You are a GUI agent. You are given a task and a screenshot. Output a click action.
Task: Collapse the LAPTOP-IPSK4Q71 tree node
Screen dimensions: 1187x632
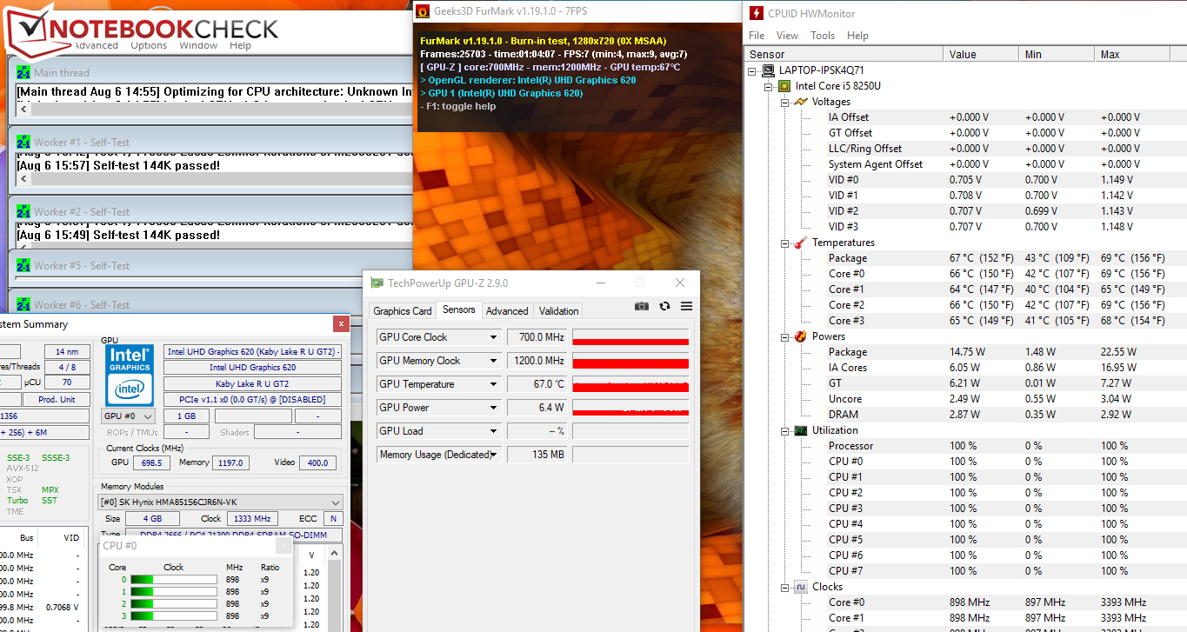(753, 70)
